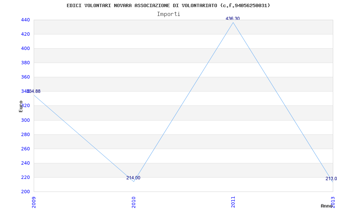Click the 200 y-axis value
This screenshot has width=337, height=210.
(25, 192)
